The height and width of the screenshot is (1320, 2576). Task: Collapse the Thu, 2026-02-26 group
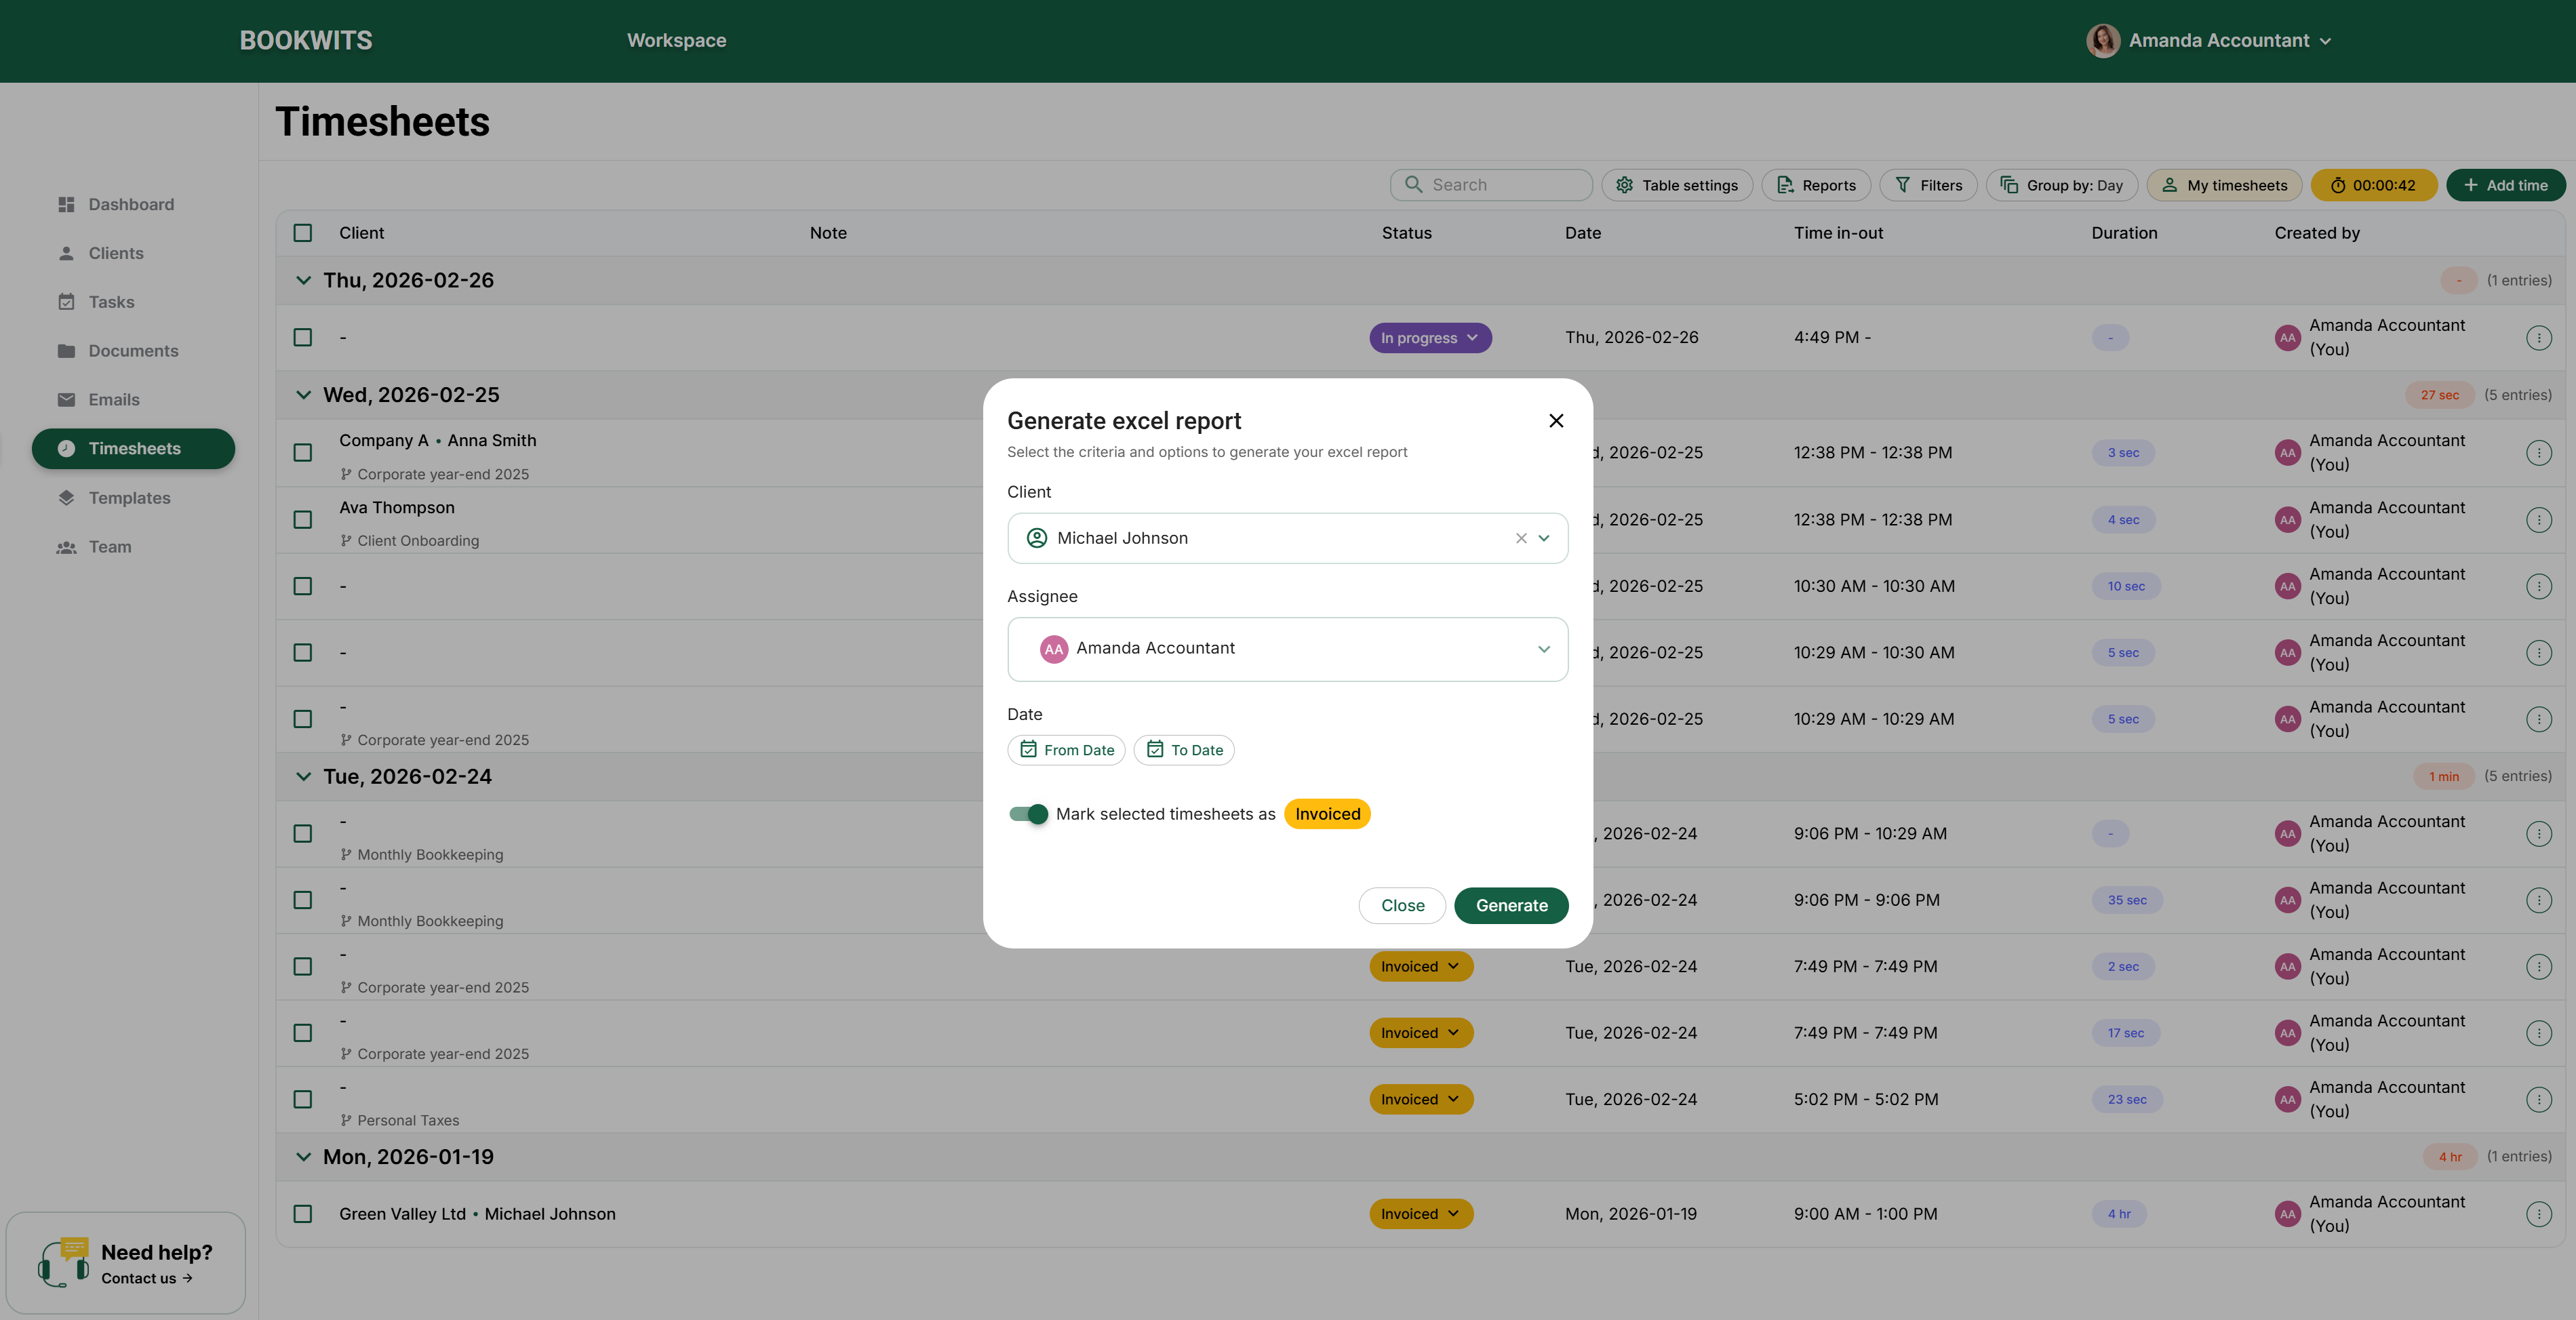coord(303,281)
